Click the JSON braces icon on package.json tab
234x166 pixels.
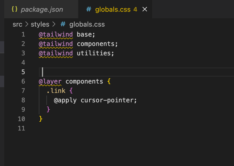15,9
